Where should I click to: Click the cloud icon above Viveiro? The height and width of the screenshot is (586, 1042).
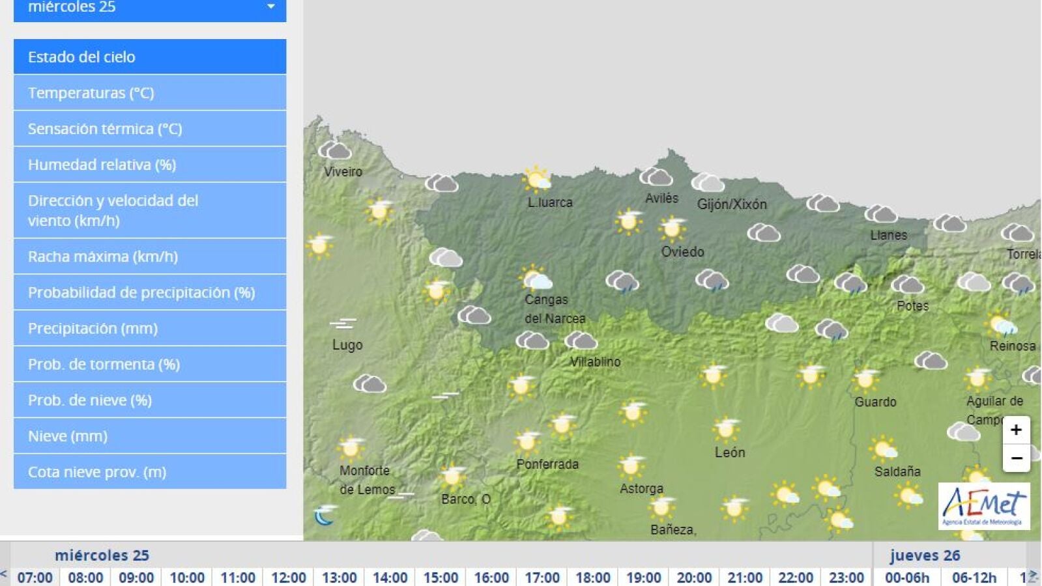[335, 151]
